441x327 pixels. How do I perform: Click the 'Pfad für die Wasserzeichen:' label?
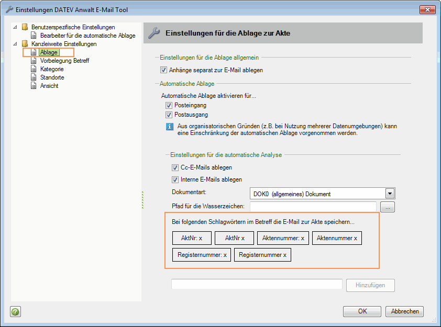pos(208,206)
